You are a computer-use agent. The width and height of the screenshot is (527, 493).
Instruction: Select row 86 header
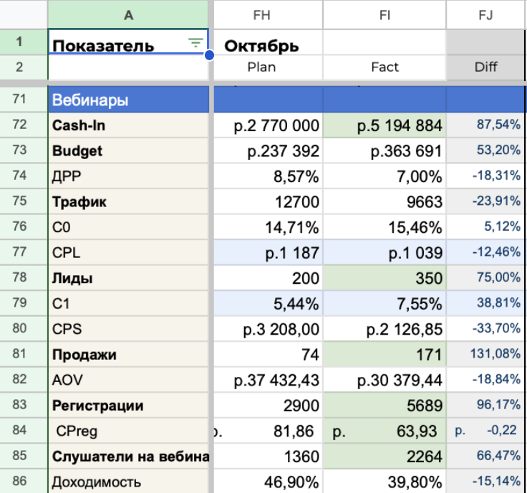24,481
